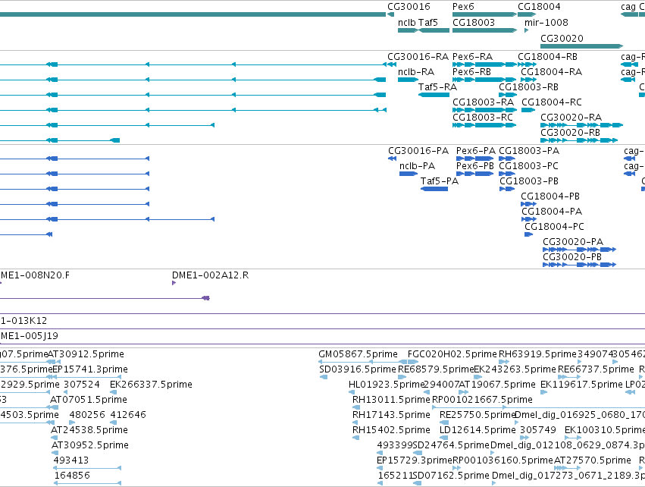645x487 pixels.
Task: Select the CG30020 gene label
Action: (x=562, y=38)
